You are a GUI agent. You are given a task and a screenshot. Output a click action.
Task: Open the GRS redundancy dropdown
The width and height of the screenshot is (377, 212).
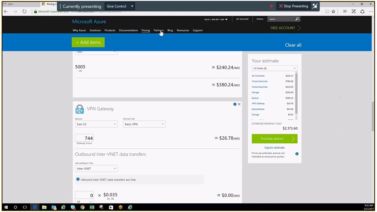coord(96,52)
